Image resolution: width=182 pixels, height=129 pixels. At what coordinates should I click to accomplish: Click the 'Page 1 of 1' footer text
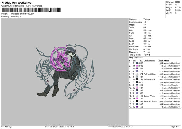176,127
